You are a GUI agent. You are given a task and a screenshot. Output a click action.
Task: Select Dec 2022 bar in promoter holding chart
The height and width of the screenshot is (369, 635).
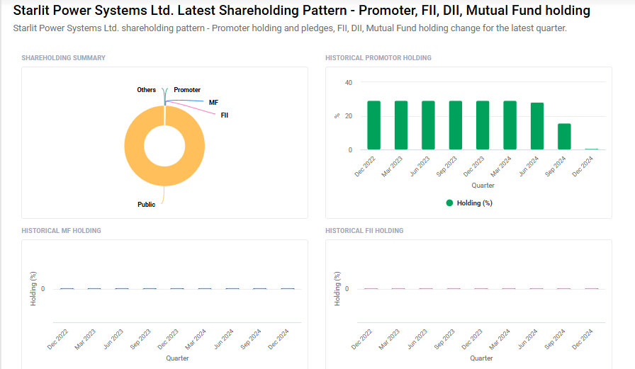click(373, 125)
